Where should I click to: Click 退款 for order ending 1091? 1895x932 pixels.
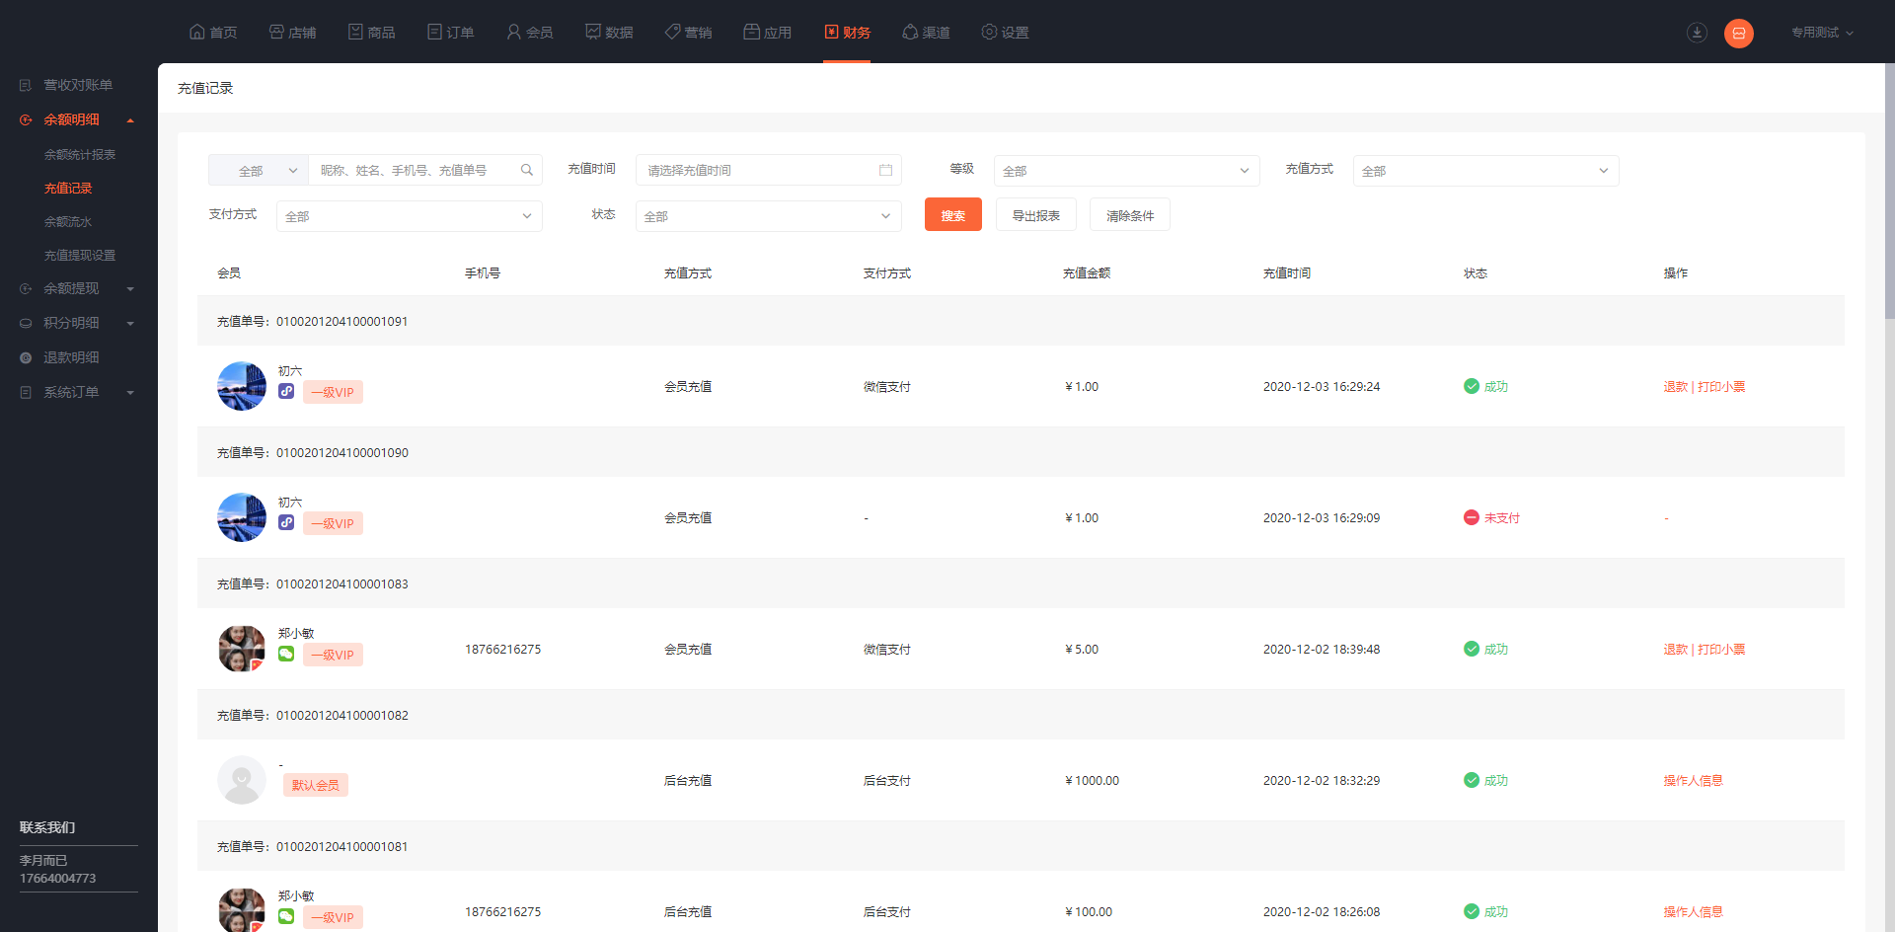[1675, 387]
